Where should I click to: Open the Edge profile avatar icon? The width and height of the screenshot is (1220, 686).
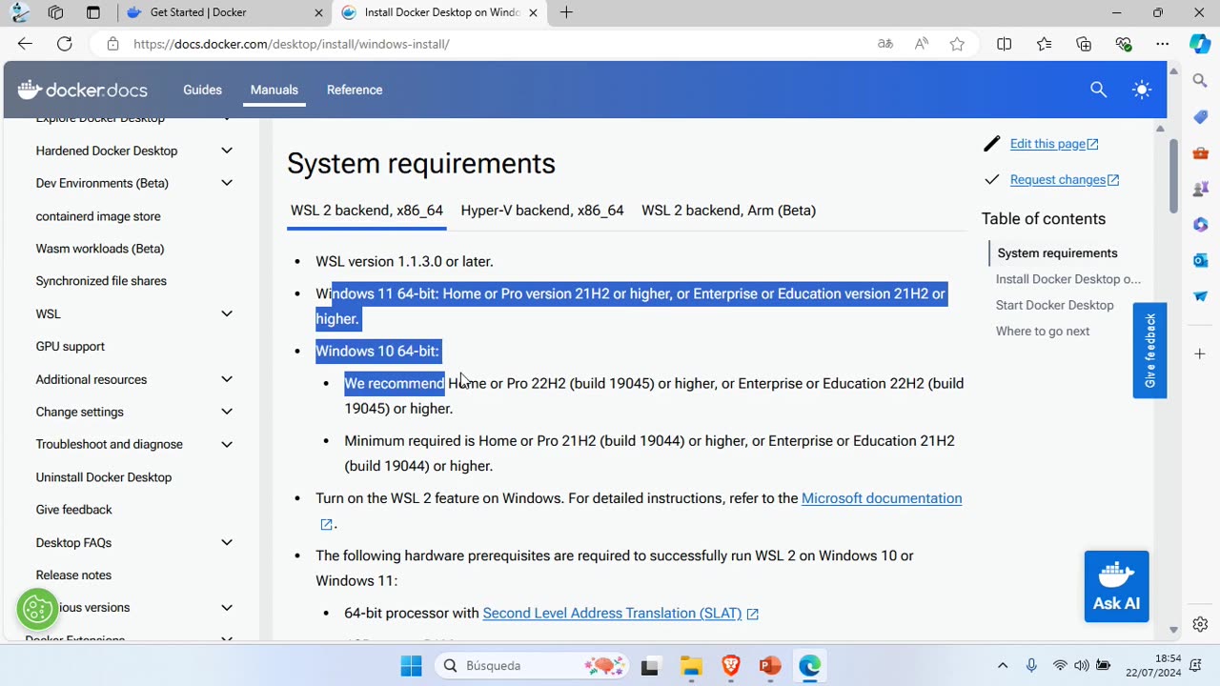click(20, 12)
